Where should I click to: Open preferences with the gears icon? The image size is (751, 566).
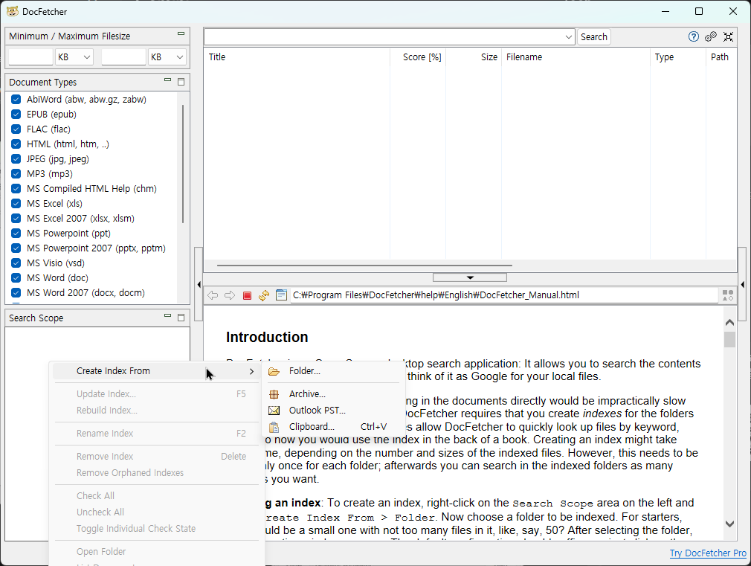[711, 37]
